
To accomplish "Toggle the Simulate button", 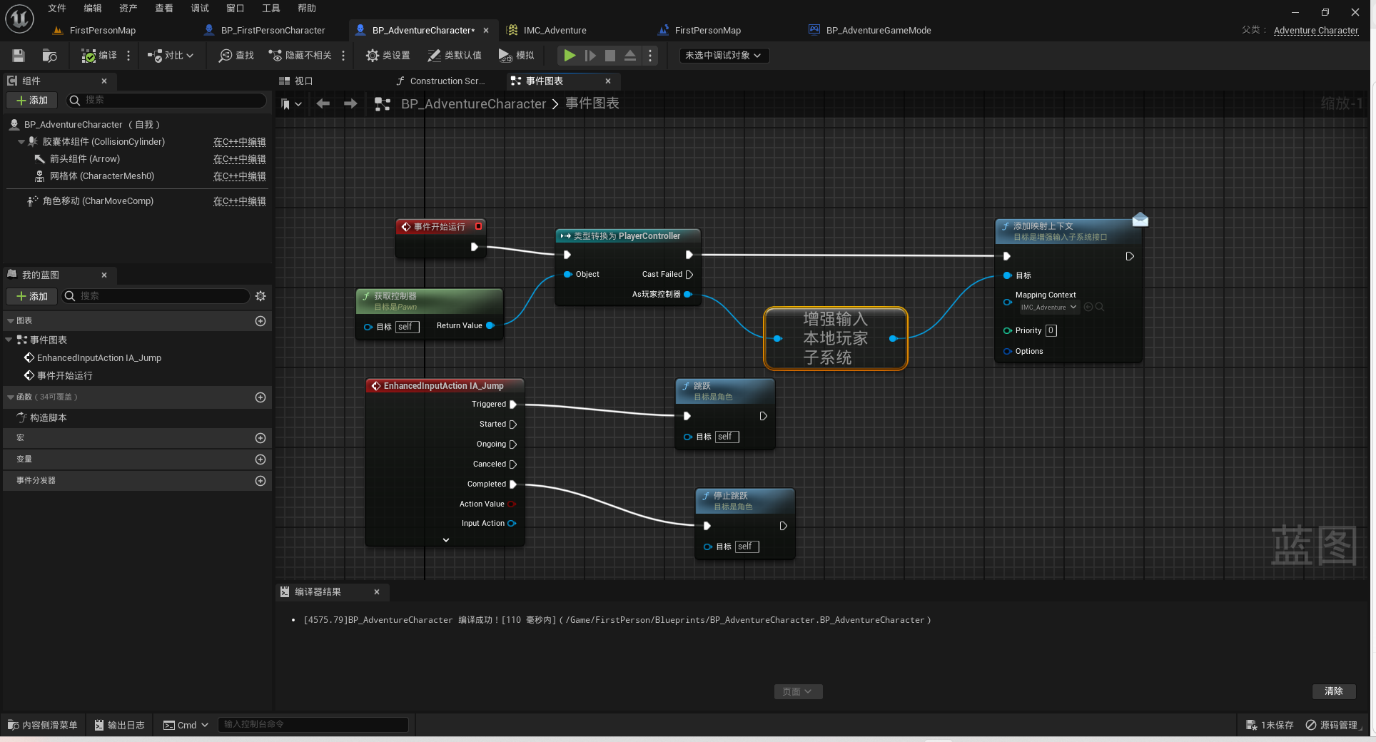I will 516,56.
